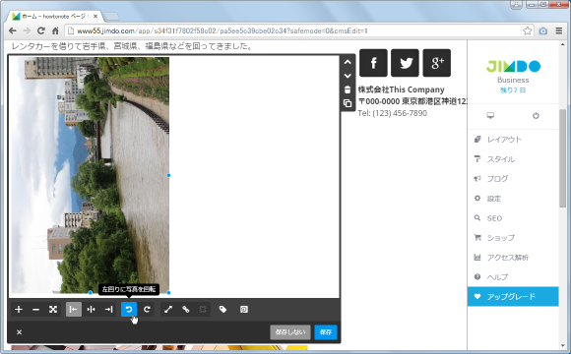Toggle center alignment for the image
The height and width of the screenshot is (354, 571).
pos(91,309)
